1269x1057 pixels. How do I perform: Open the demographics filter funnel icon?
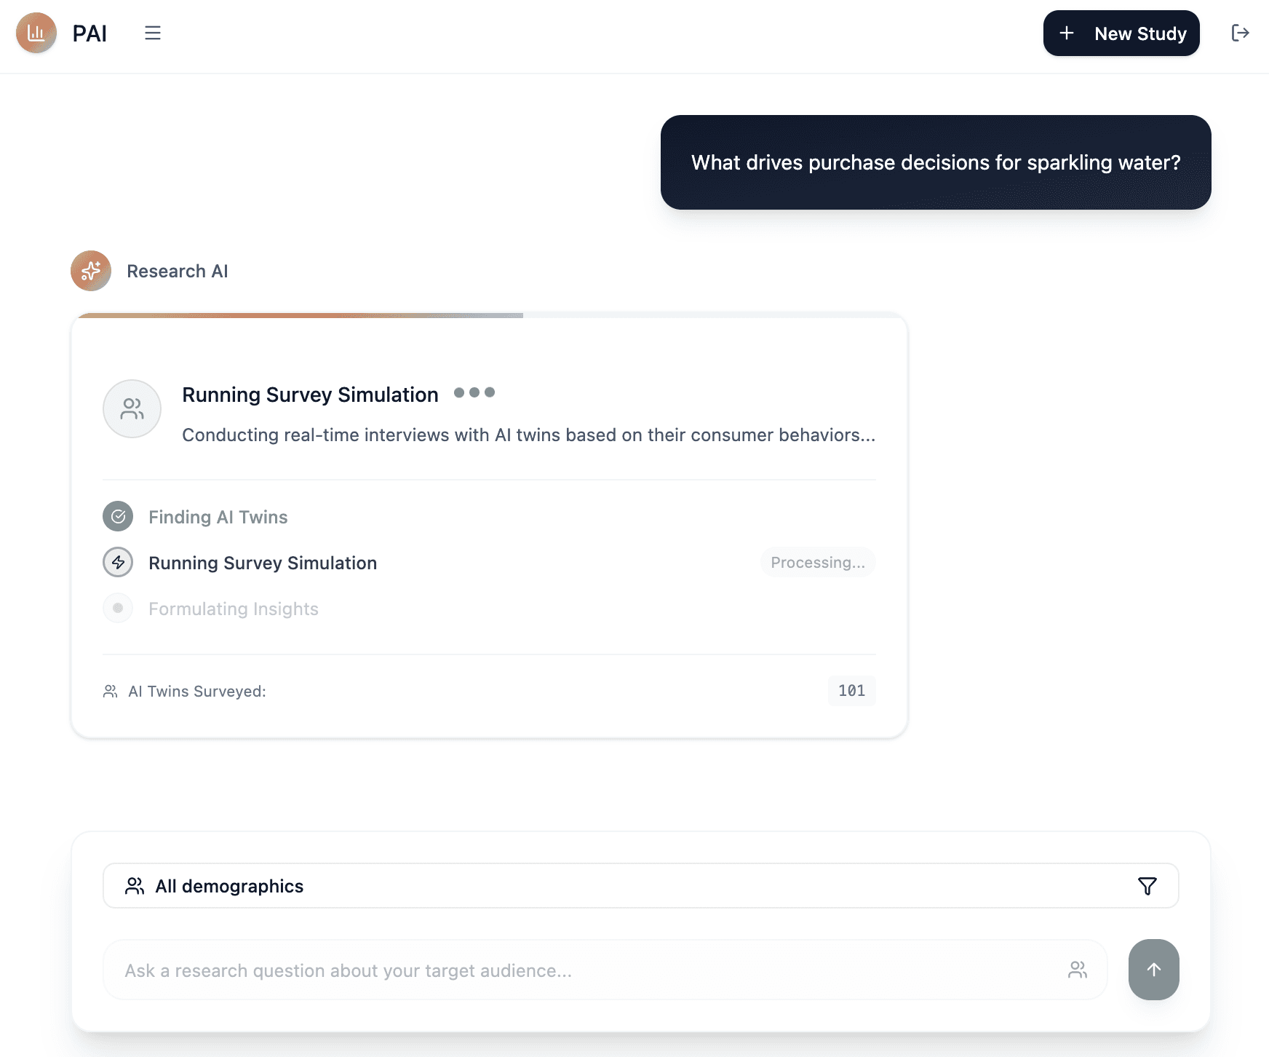tap(1147, 886)
